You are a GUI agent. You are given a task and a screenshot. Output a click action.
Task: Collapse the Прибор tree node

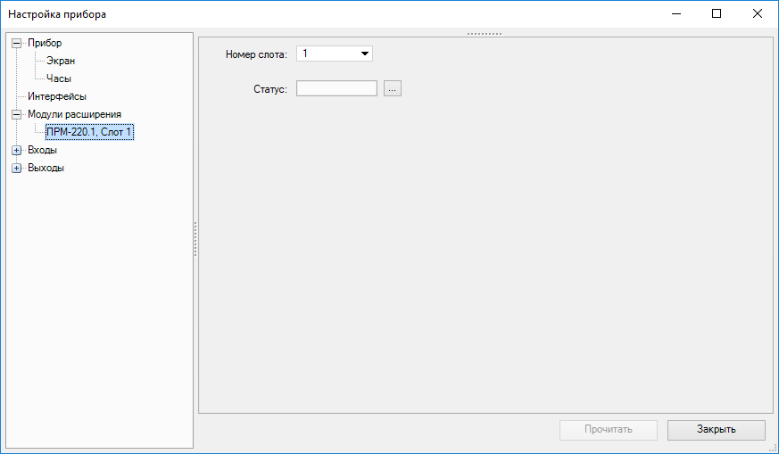pos(16,43)
